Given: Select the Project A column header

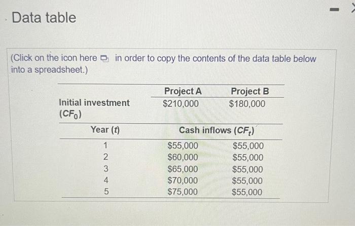Looking at the screenshot, I should click(183, 91).
